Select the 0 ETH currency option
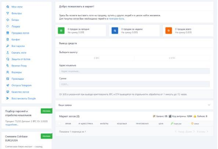Screen dimensions: 218x149 (172, 58)
